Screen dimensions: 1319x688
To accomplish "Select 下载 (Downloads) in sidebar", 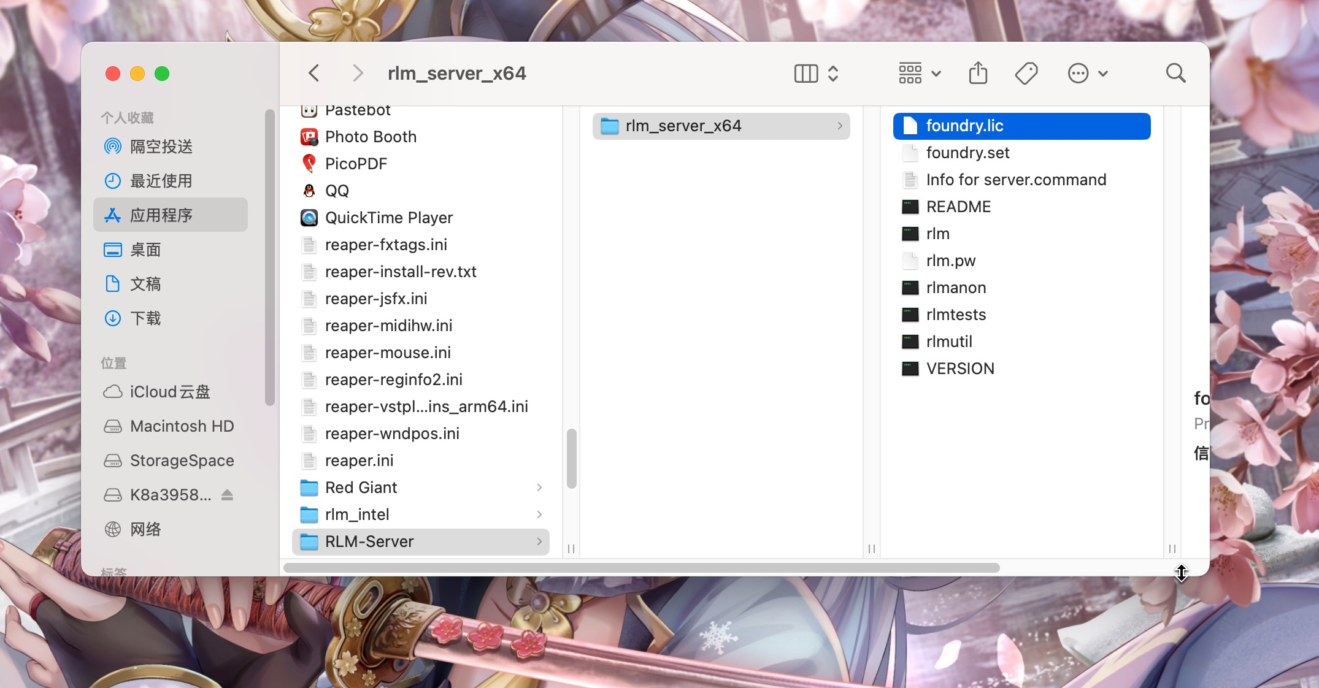I will point(145,318).
